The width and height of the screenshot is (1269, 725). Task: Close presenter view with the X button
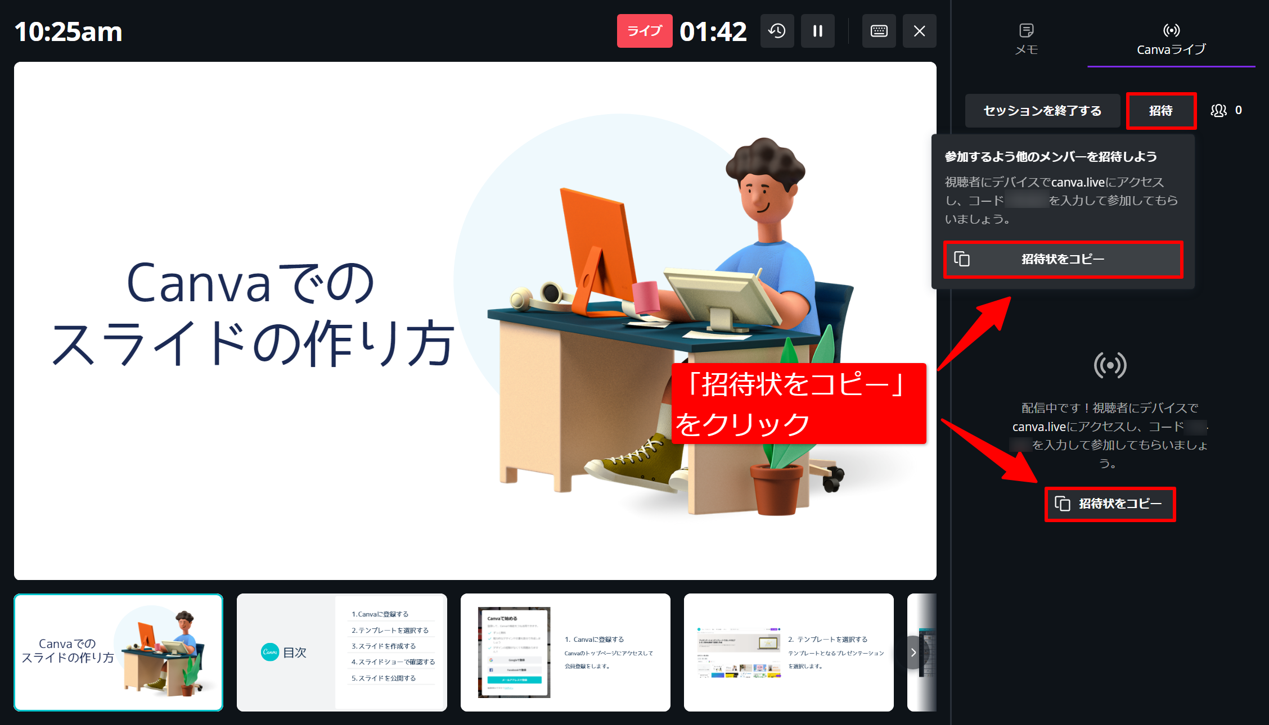(x=919, y=31)
